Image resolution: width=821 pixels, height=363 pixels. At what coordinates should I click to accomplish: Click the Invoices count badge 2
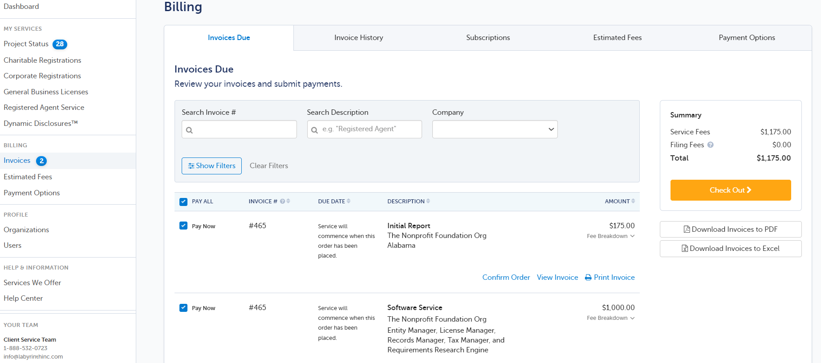tap(41, 161)
